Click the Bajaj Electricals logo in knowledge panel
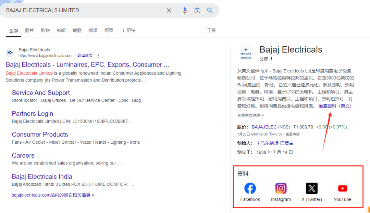 click(x=246, y=53)
